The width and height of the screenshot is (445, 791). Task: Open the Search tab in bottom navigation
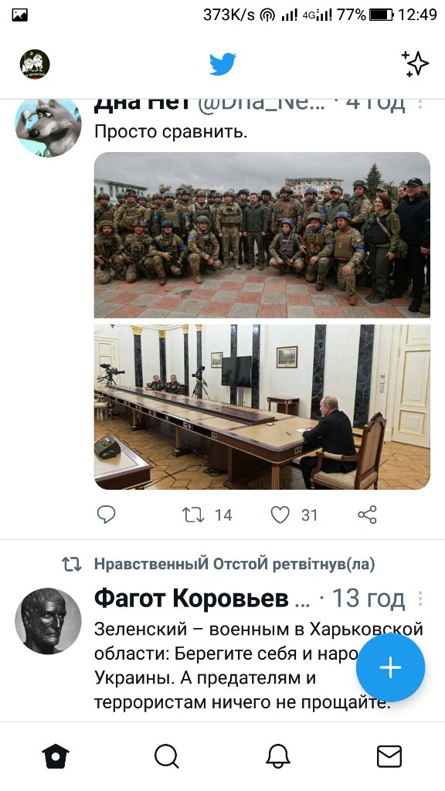[x=167, y=756]
